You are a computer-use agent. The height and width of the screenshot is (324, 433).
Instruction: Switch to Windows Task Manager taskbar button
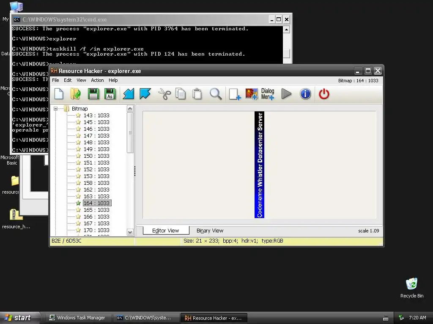[x=77, y=318]
